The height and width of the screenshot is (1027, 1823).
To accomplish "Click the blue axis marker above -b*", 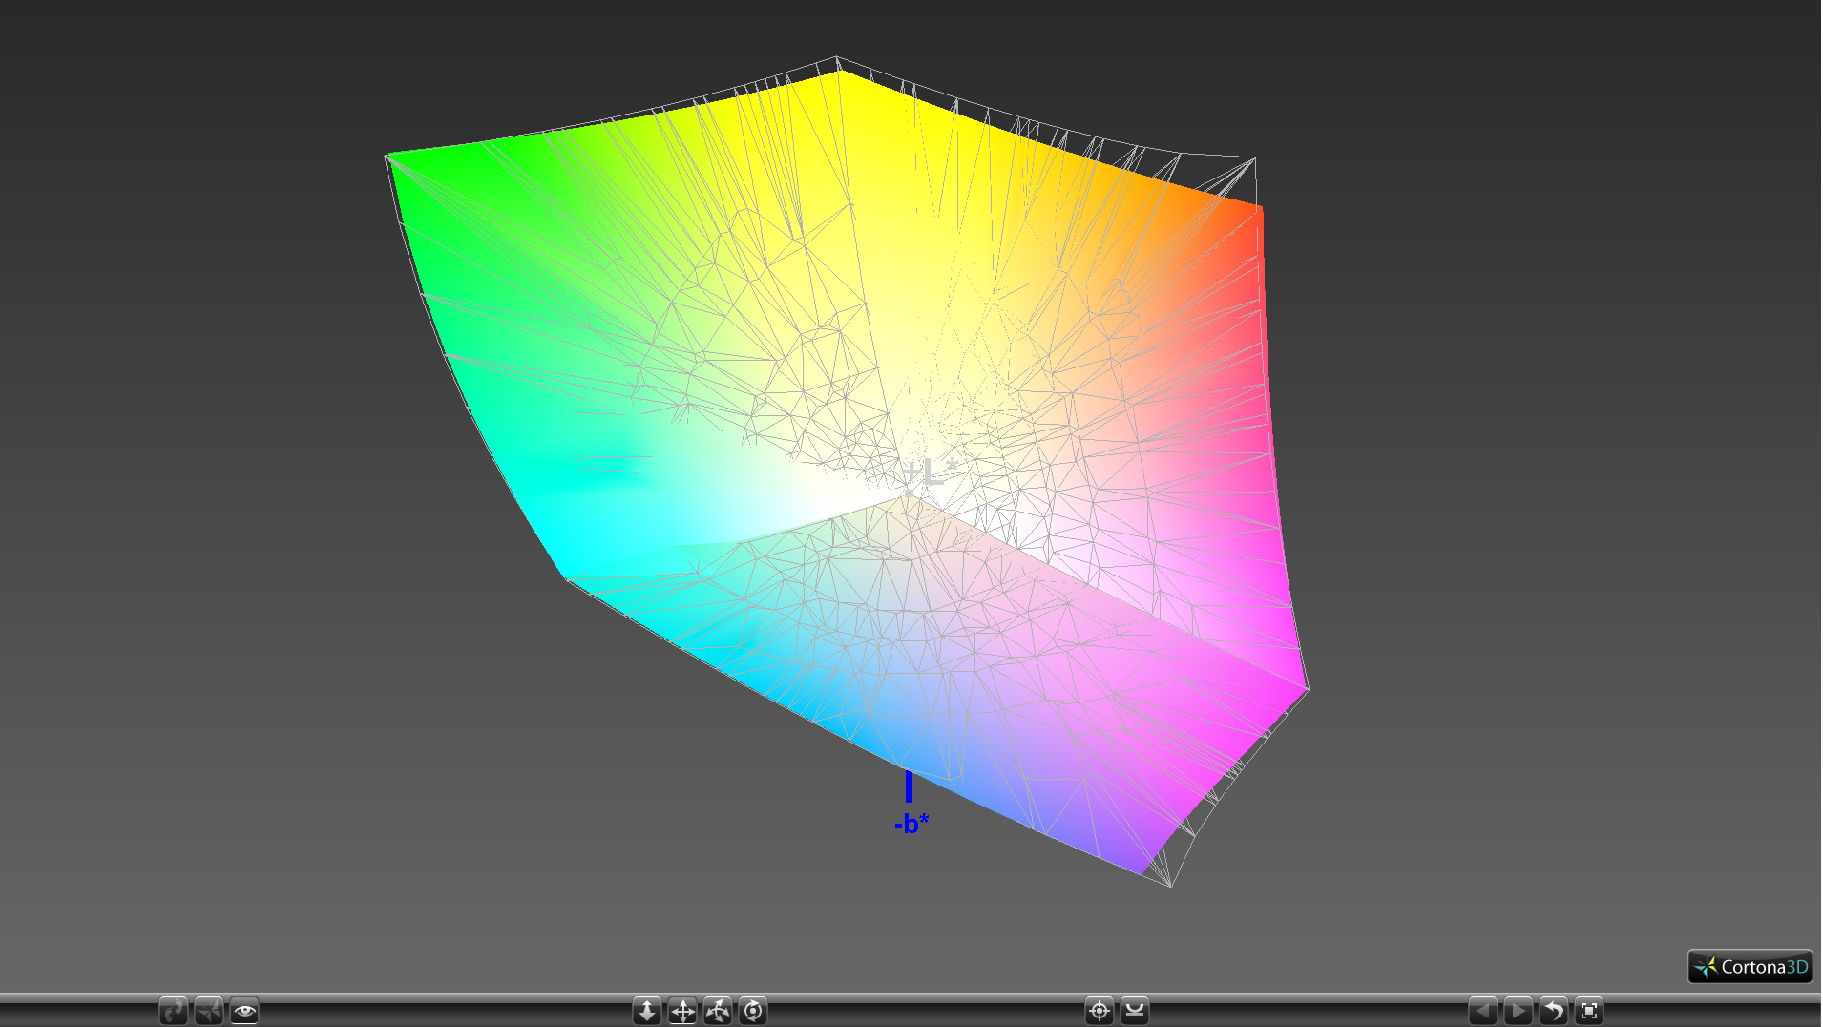I will coord(909,786).
